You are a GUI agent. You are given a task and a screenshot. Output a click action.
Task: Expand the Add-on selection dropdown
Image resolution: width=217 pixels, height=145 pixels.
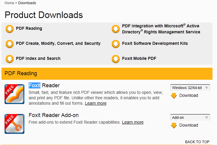click(x=190, y=118)
